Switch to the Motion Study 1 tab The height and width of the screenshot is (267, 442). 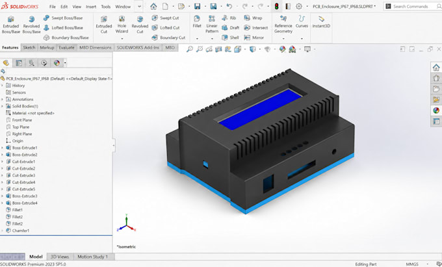tap(93, 257)
